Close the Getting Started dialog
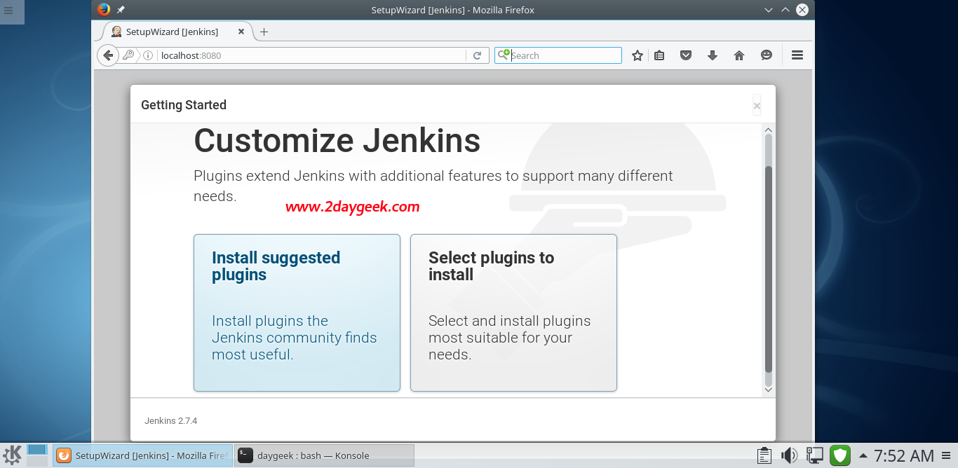This screenshot has width=958, height=468. click(757, 106)
